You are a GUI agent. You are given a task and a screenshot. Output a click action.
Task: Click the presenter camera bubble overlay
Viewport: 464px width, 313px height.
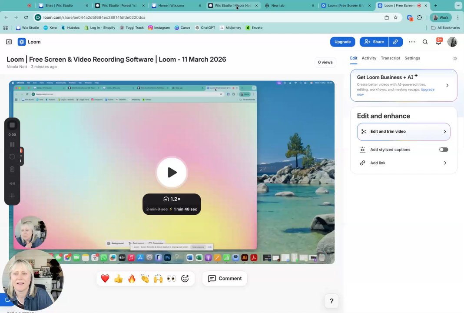click(x=33, y=280)
